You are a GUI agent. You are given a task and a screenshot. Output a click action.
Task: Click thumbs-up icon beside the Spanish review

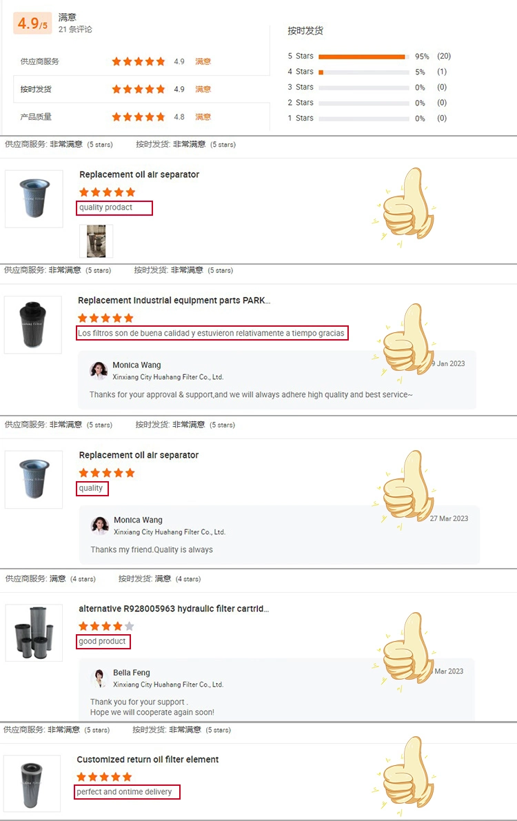click(x=403, y=343)
